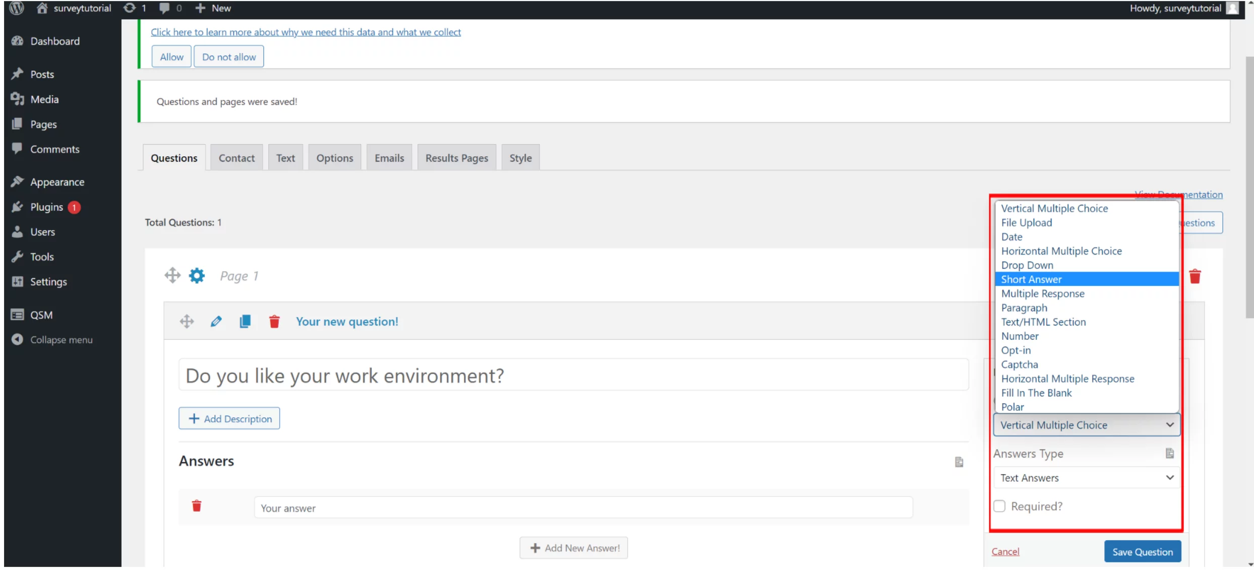Go to Pages in sidebar

[43, 124]
